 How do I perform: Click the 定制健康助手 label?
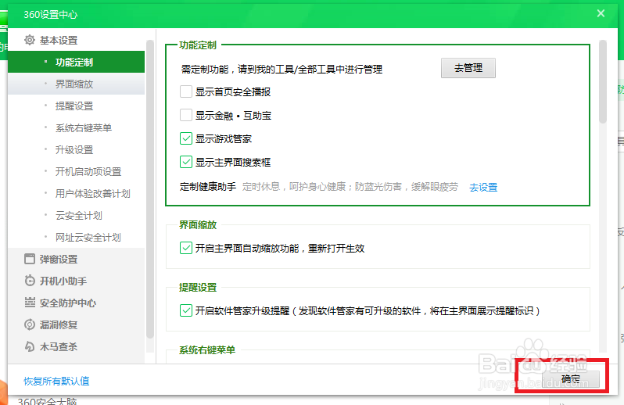pos(208,187)
